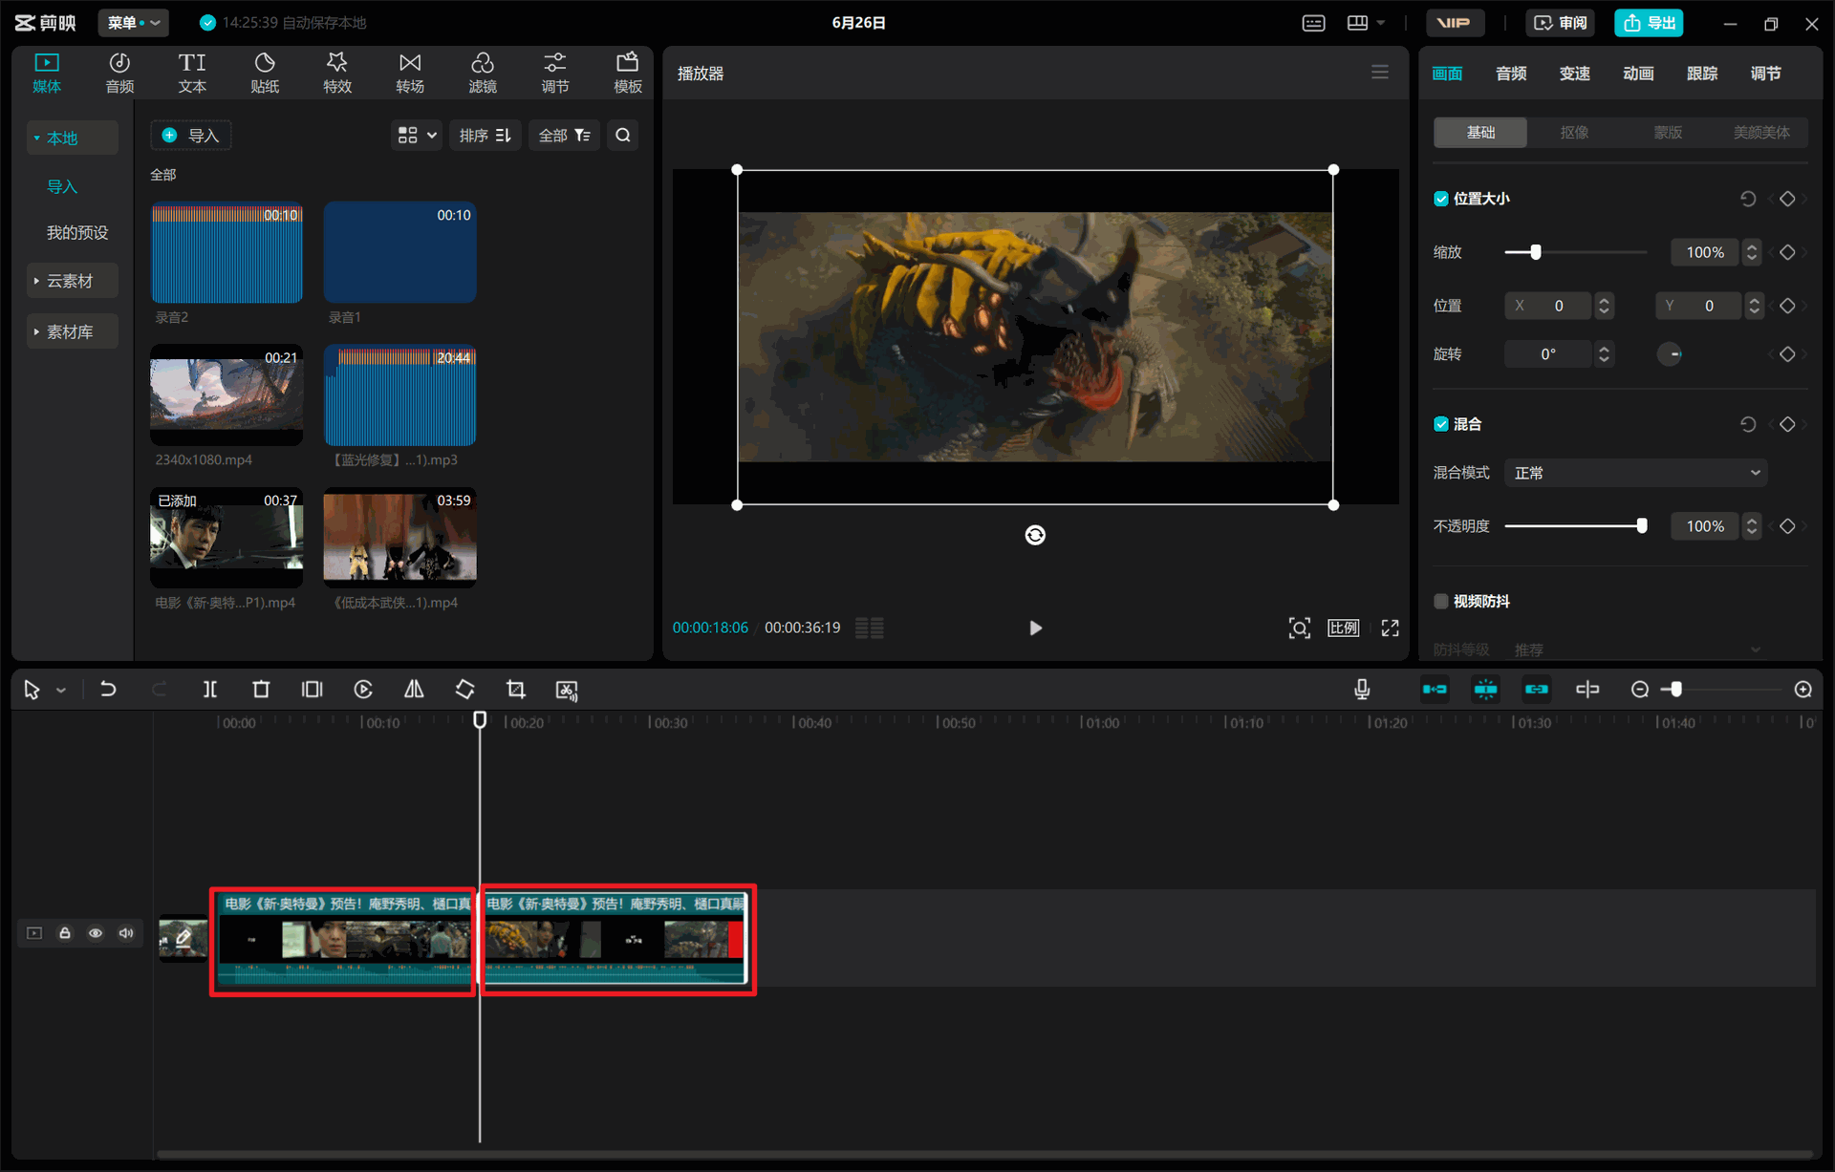Click the freeze frame tool icon
The width and height of the screenshot is (1835, 1172).
point(312,690)
